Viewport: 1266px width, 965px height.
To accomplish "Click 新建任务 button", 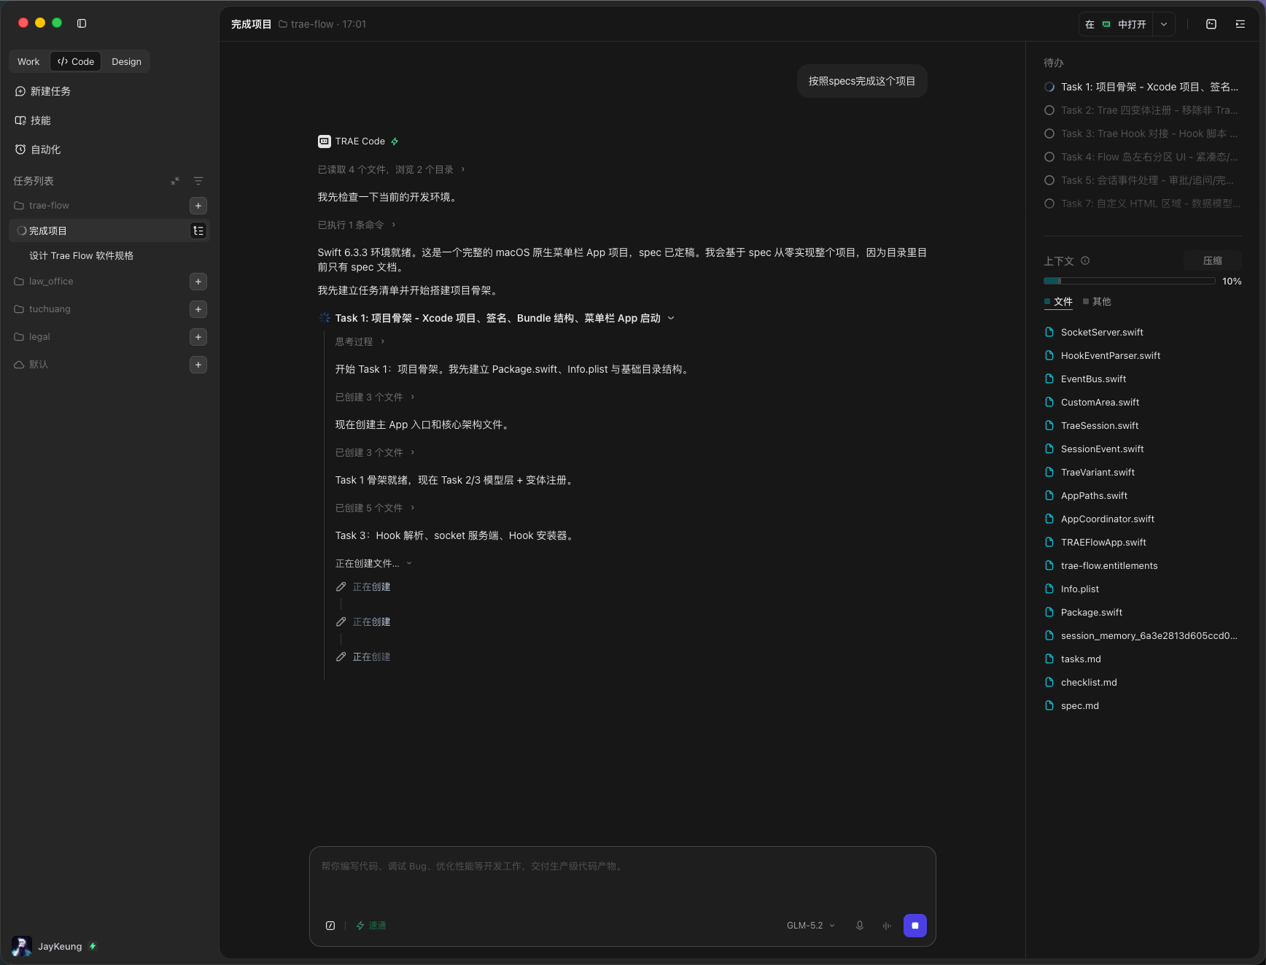I will (x=50, y=91).
